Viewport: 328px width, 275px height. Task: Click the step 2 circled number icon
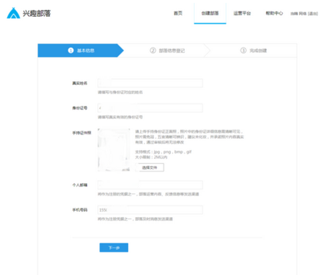click(x=153, y=50)
